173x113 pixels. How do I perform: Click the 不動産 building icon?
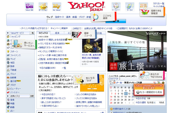[x=8, y=70]
